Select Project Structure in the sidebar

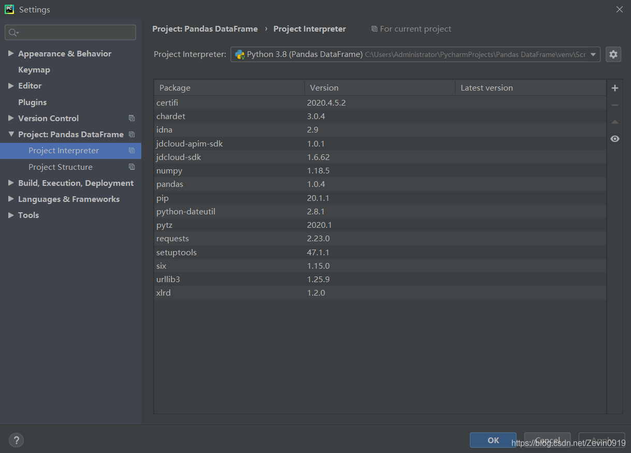click(61, 167)
